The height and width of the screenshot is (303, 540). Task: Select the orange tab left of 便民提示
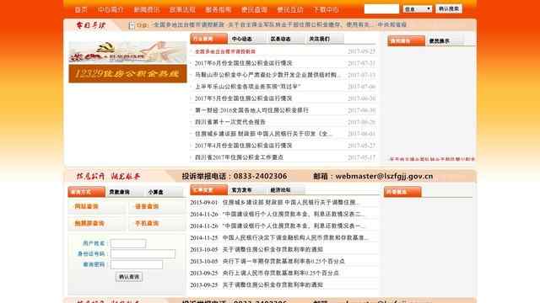coord(406,40)
